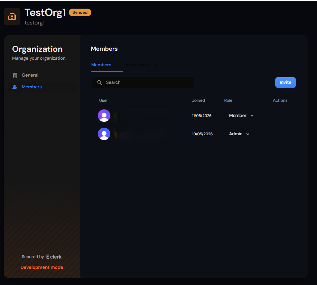
Task: Click the Development mode label
Action: click(x=42, y=267)
